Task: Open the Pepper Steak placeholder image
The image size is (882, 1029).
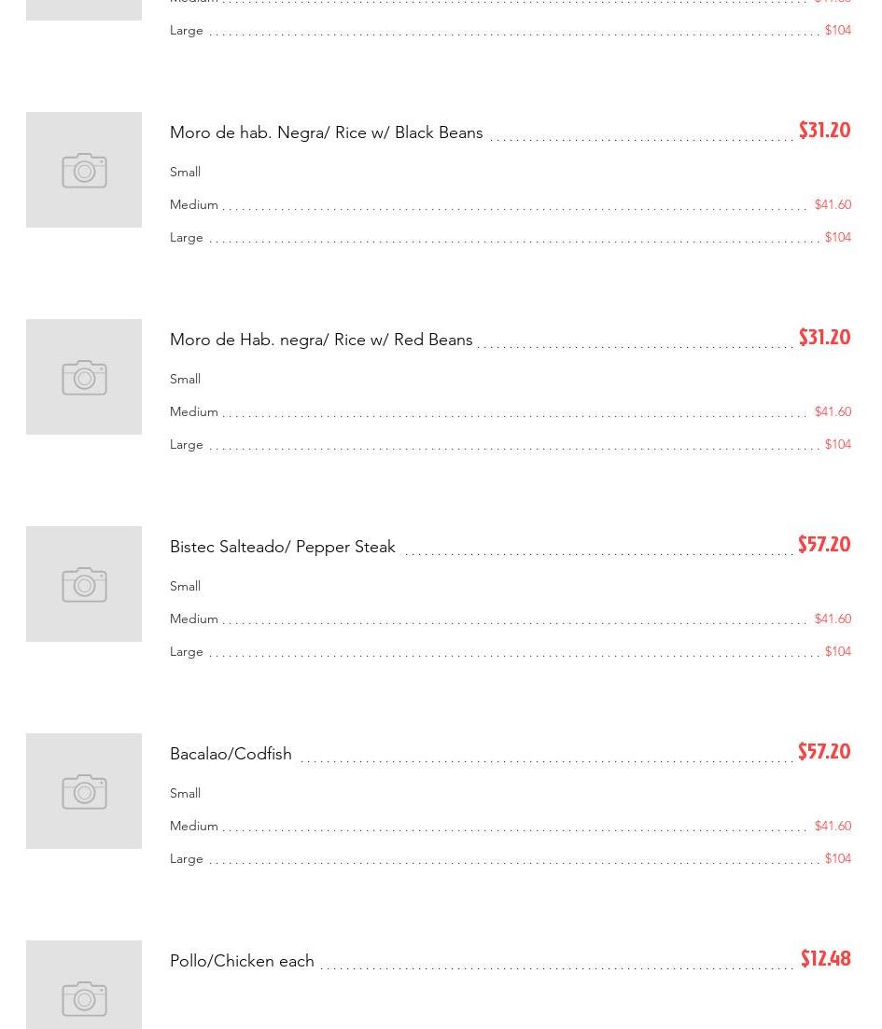Action: (x=84, y=584)
